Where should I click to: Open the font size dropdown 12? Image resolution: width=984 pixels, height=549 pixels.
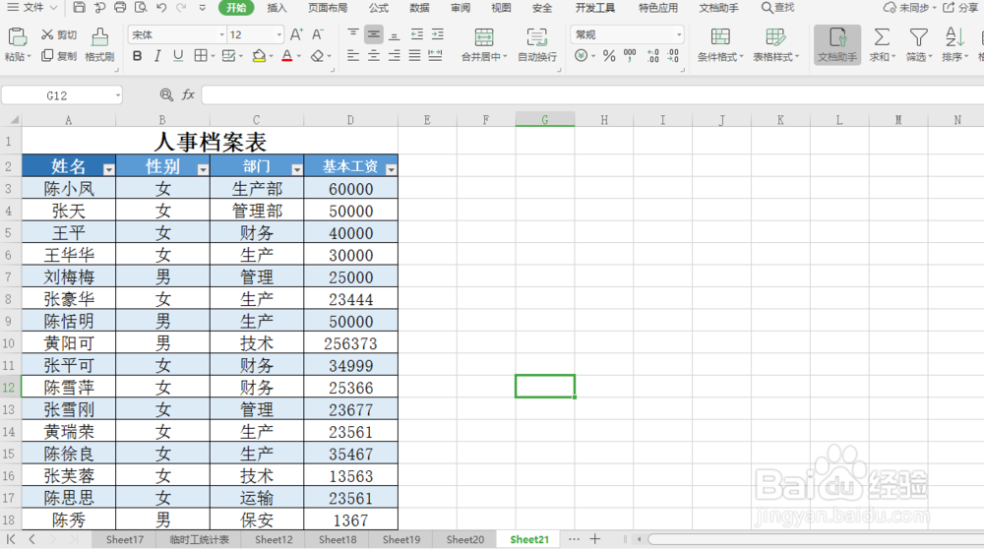(278, 34)
